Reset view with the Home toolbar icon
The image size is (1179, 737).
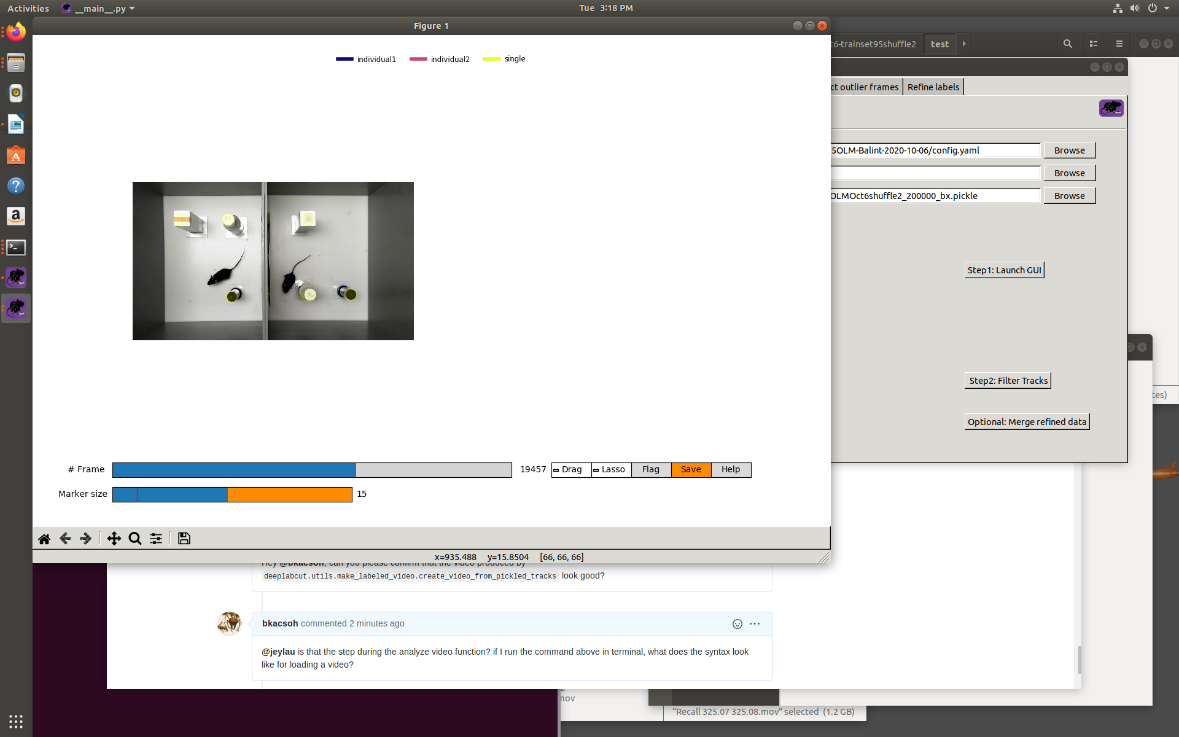point(44,539)
